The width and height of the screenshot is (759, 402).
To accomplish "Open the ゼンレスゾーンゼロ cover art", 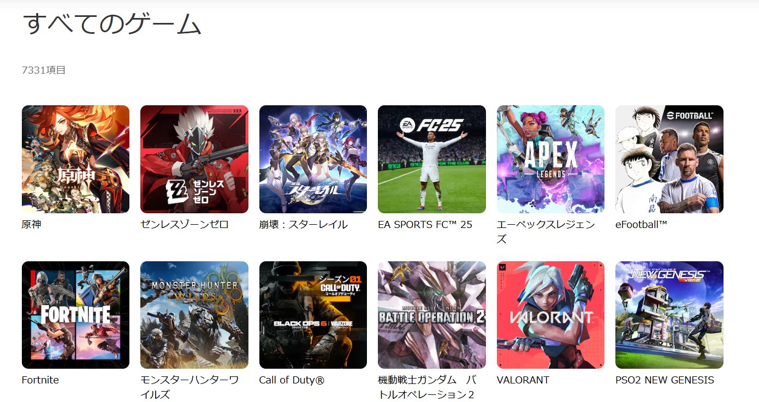I will pyautogui.click(x=194, y=159).
